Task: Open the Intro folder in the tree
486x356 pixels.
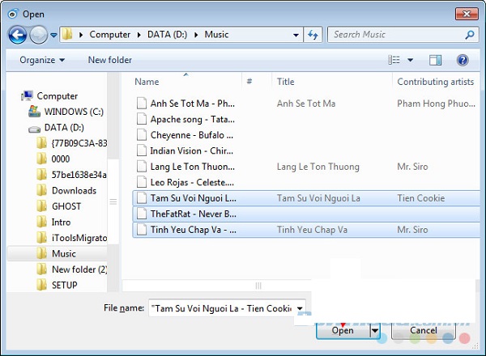Action: (53, 222)
